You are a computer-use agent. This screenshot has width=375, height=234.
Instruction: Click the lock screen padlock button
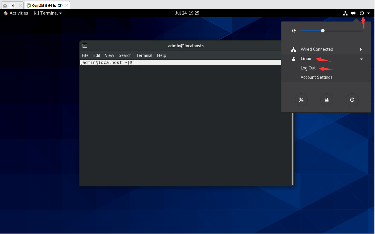326,100
